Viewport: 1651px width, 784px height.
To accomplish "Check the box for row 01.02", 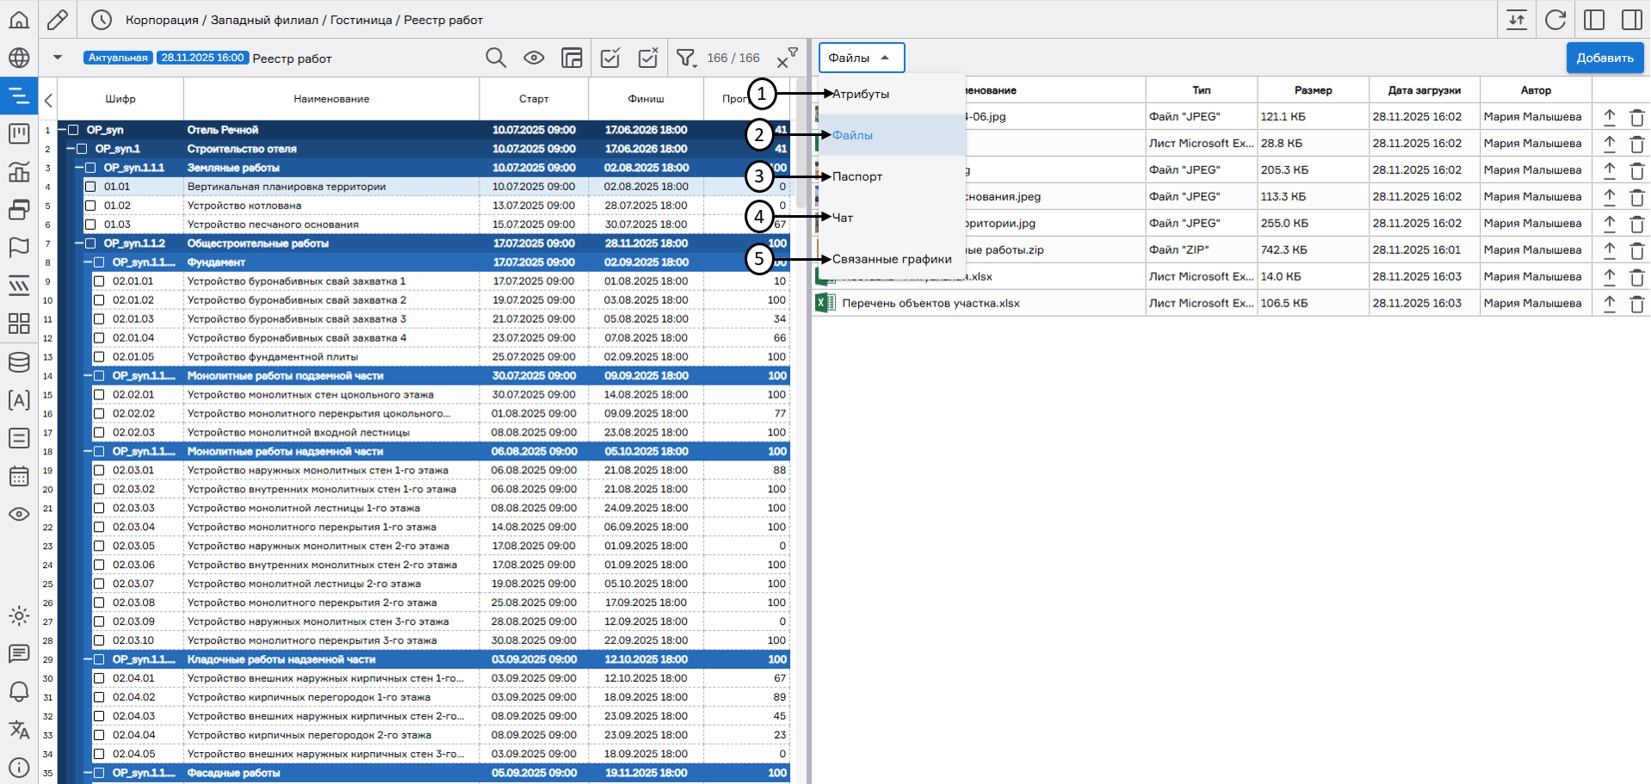I will click(90, 206).
